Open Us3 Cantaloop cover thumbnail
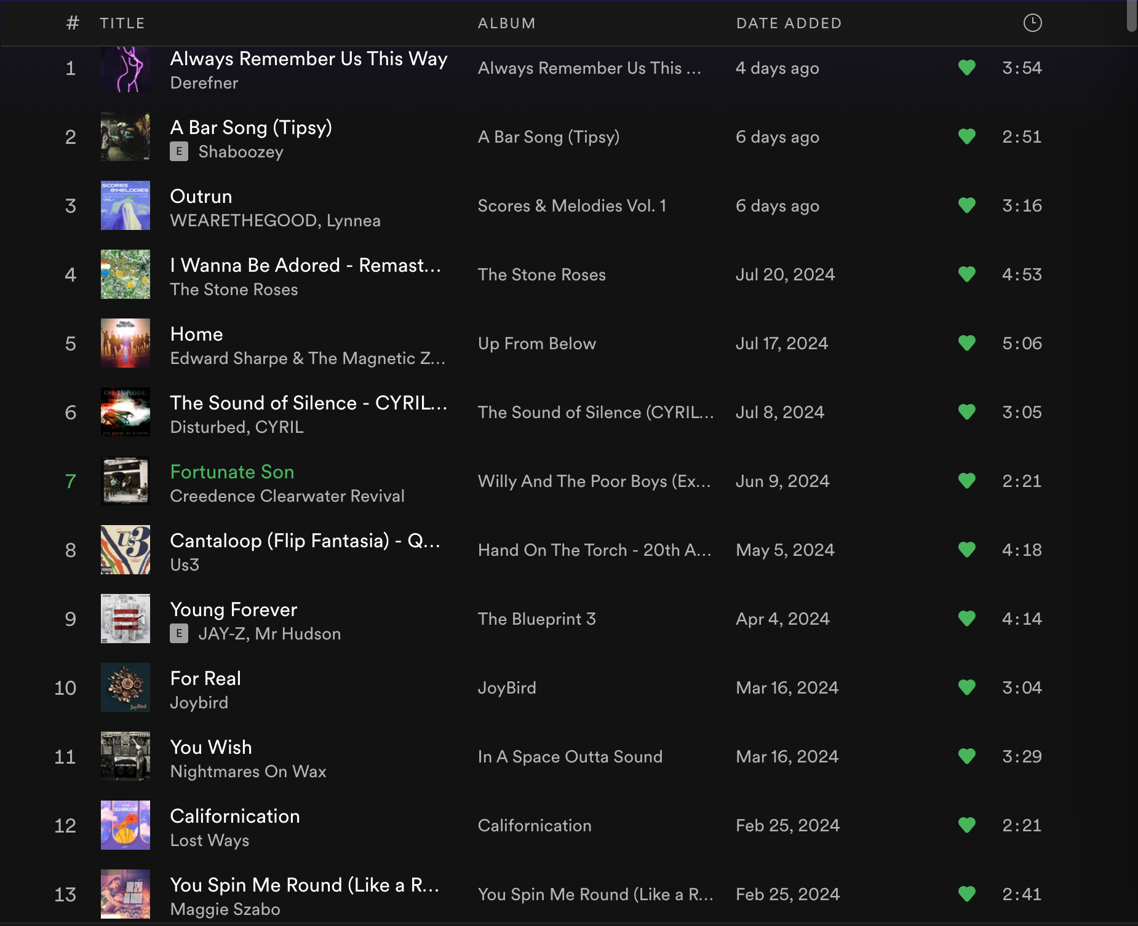This screenshot has width=1138, height=926. 125,550
